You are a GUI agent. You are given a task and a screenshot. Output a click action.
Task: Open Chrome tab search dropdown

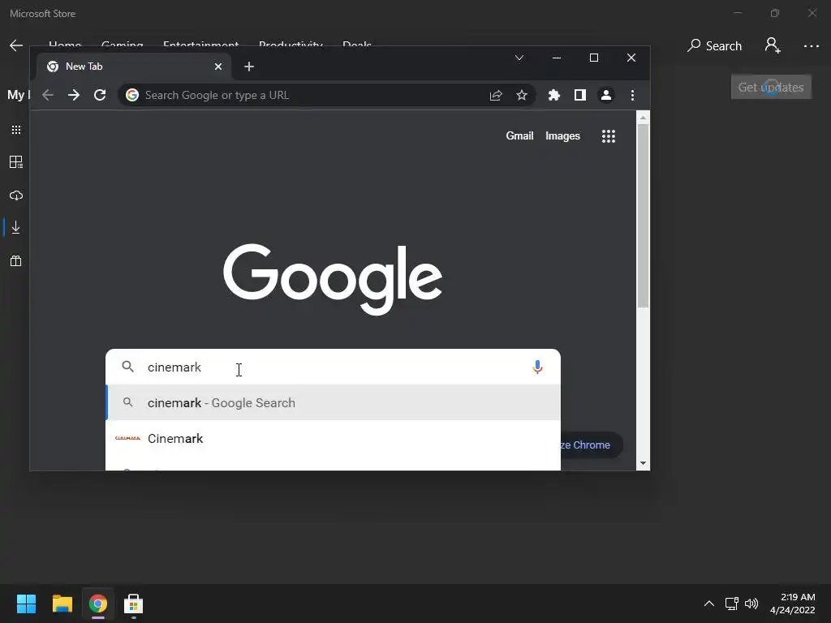coord(519,58)
